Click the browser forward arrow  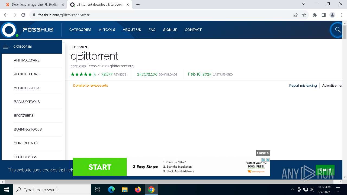coord(15,15)
